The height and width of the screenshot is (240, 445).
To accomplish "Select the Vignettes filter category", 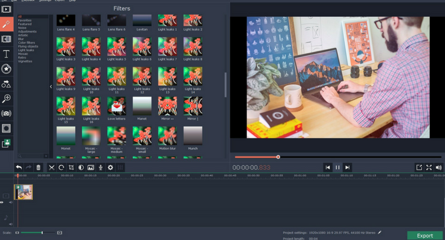I will pyautogui.click(x=25, y=61).
